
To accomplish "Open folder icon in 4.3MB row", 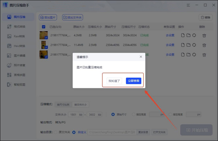I will pos(188,35).
